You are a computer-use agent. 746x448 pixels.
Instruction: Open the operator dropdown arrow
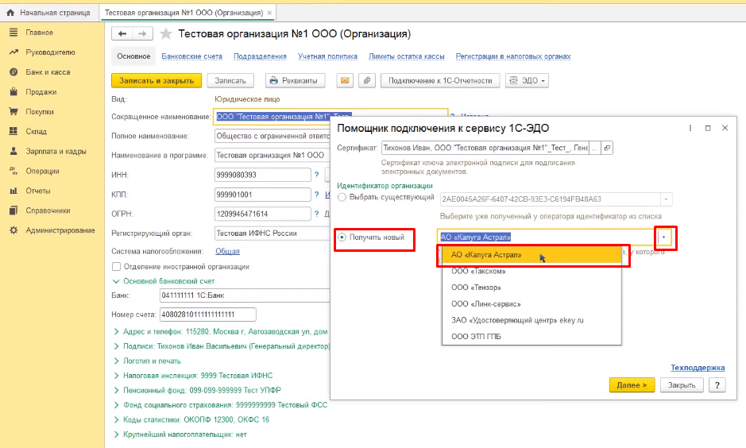[x=663, y=237]
